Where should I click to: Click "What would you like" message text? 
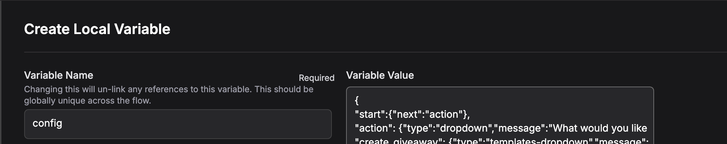[598, 128]
